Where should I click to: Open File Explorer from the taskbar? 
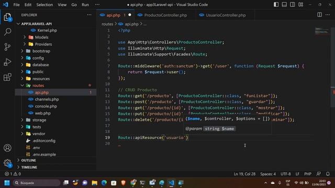pos(94,183)
